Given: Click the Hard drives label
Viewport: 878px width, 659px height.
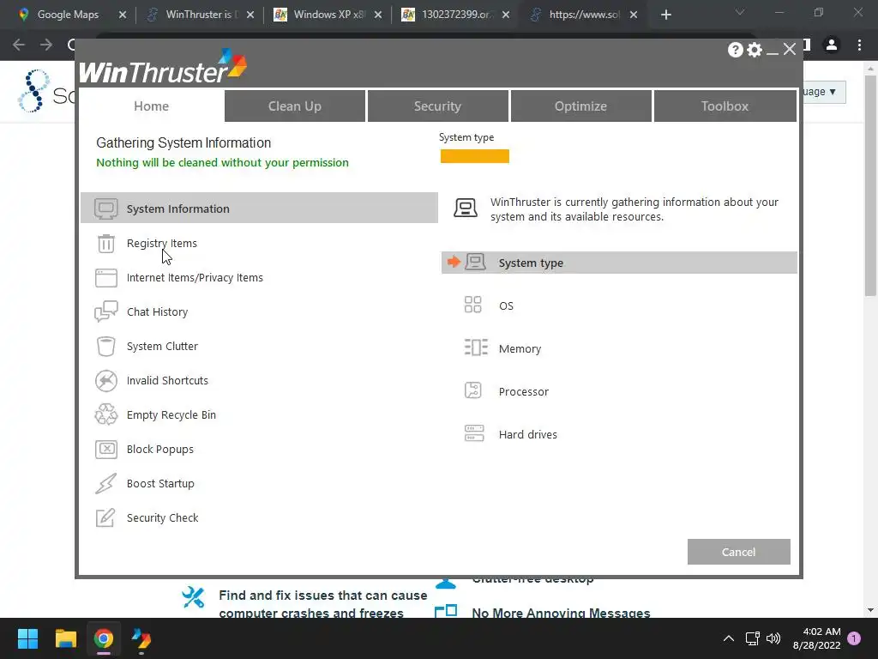Looking at the screenshot, I should coord(528,434).
